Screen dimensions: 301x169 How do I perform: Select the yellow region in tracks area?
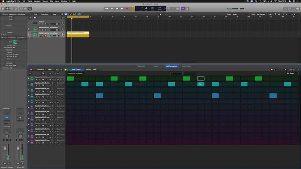pos(78,34)
